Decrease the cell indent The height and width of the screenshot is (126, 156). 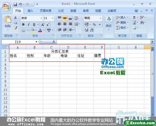pyautogui.click(x=60, y=30)
